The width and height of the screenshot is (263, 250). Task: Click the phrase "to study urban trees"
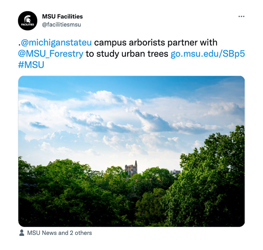[127, 54]
